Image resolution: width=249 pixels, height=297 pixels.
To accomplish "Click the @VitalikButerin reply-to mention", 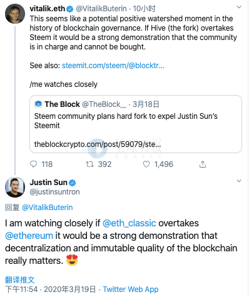I will 48,208.
